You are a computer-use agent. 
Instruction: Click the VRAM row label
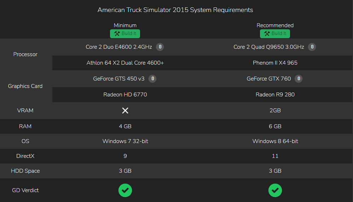click(25, 110)
